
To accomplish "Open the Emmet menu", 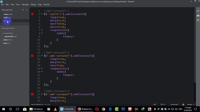I will (x=47, y=4).
